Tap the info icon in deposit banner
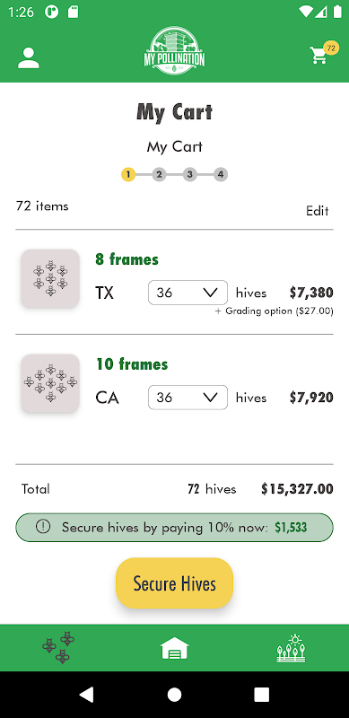349x718 pixels. click(x=43, y=527)
